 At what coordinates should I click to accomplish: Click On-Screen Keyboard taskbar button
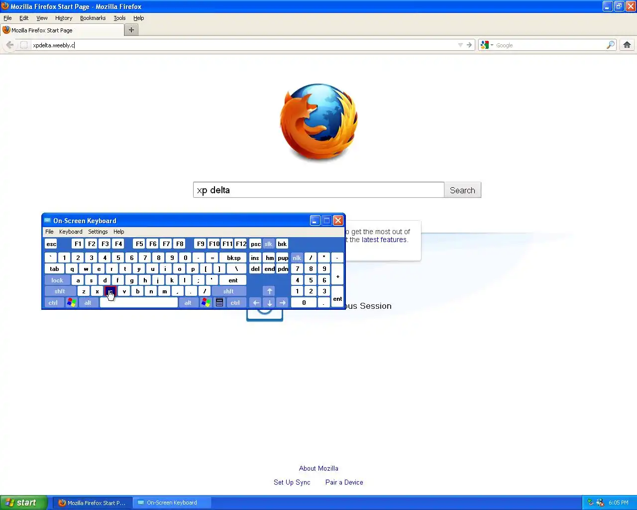172,503
